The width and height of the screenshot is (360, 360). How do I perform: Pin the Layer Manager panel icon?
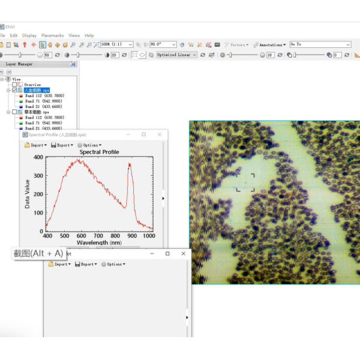point(73,64)
